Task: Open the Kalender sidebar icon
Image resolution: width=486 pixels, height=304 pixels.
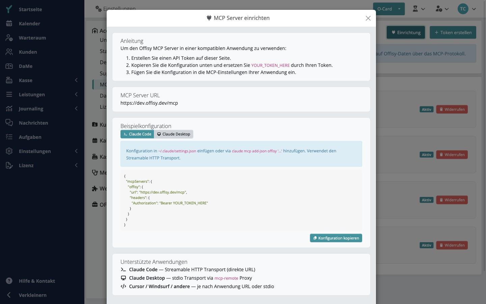Action: [9, 24]
